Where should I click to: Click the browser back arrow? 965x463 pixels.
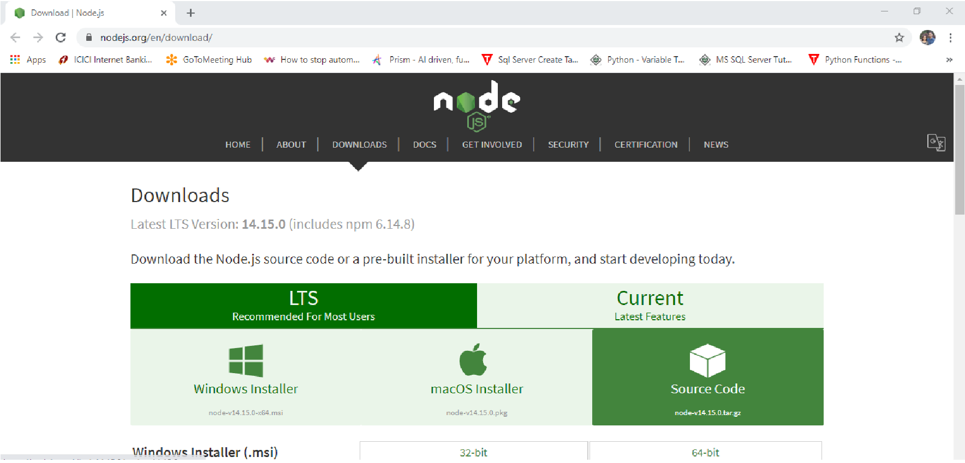[15, 38]
